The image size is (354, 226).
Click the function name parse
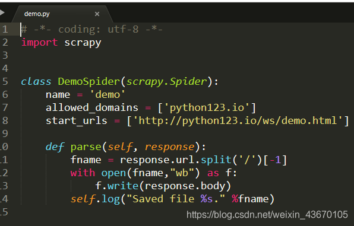(86, 147)
